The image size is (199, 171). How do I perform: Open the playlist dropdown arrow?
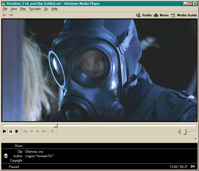pos(196,139)
